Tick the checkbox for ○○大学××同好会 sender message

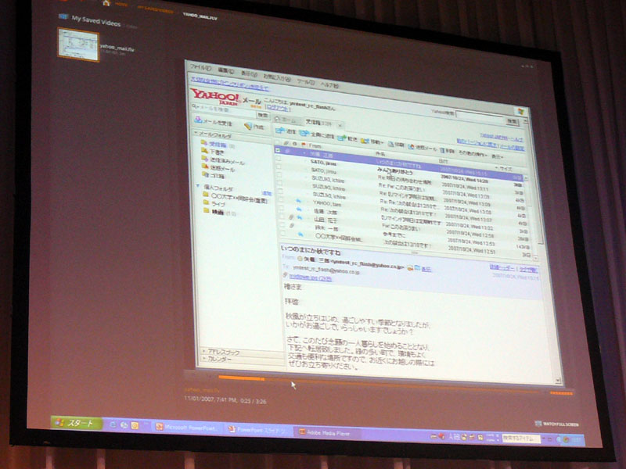(283, 233)
